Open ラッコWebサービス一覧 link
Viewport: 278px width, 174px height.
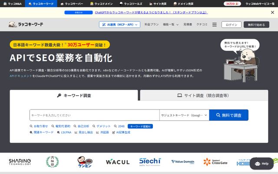260,3
